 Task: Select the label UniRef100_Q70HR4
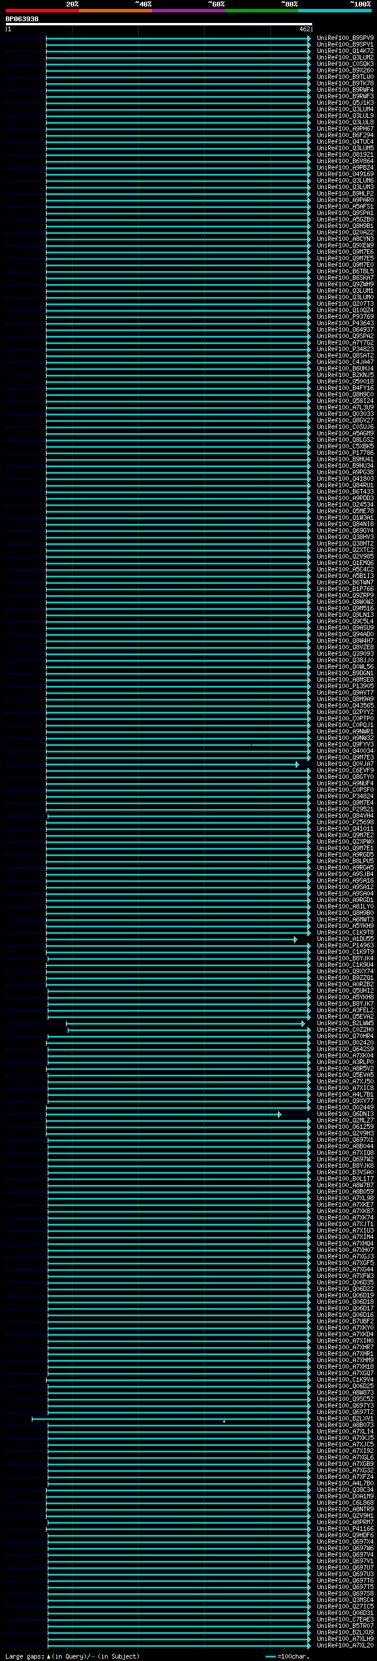(x=345, y=1036)
